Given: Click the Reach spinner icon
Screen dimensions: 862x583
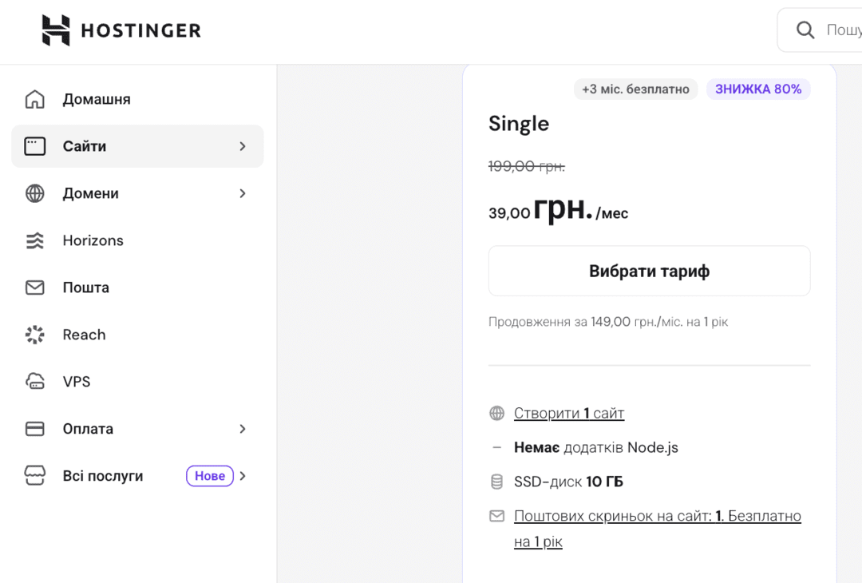Looking at the screenshot, I should 35,335.
